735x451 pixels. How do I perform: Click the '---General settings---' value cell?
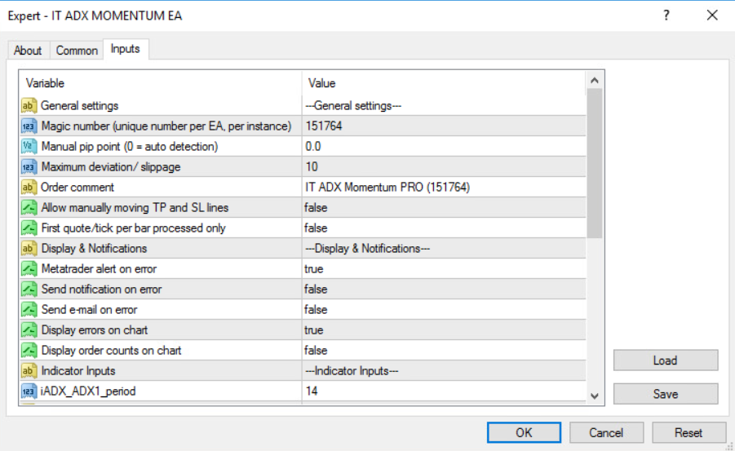pos(444,105)
